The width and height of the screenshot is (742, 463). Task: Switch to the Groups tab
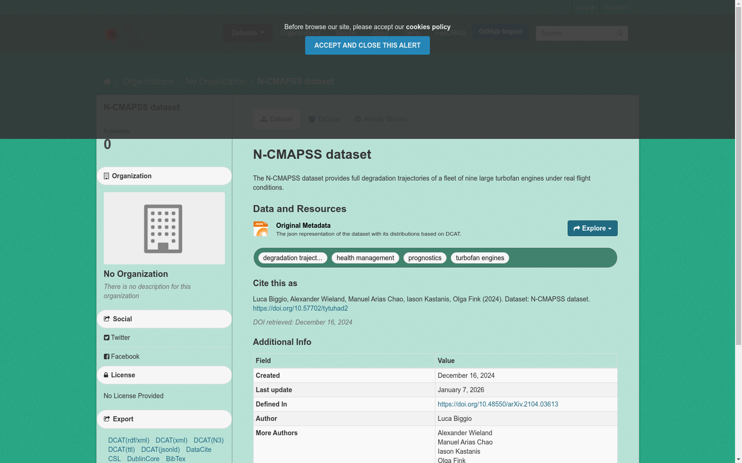tap(324, 119)
